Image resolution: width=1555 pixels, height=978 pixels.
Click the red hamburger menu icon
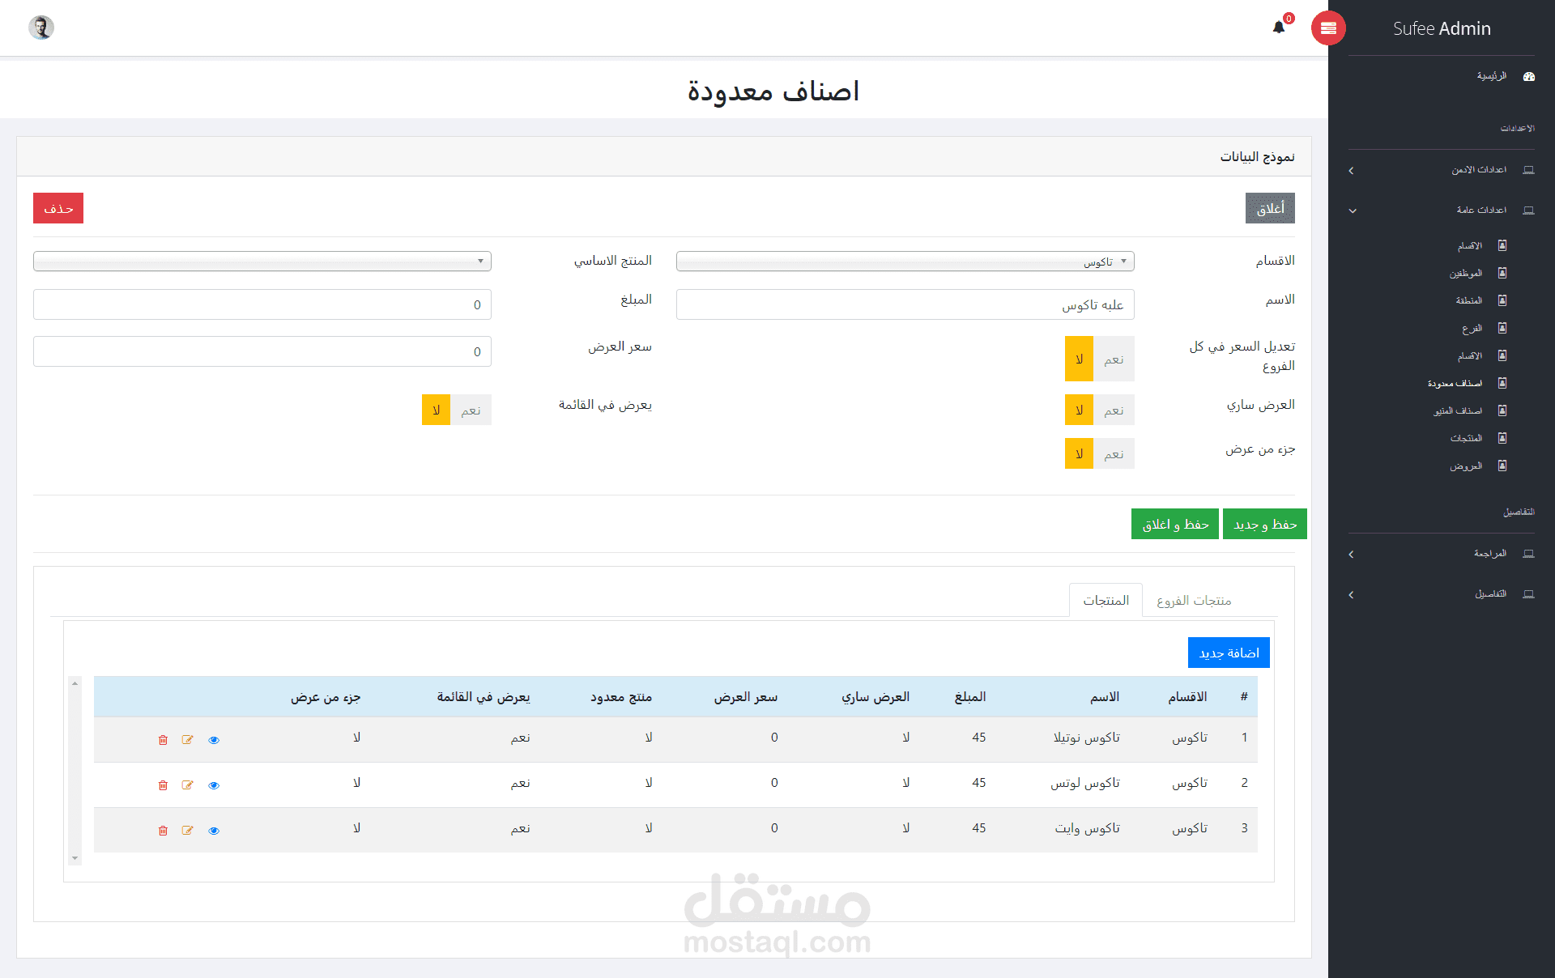coord(1328,28)
